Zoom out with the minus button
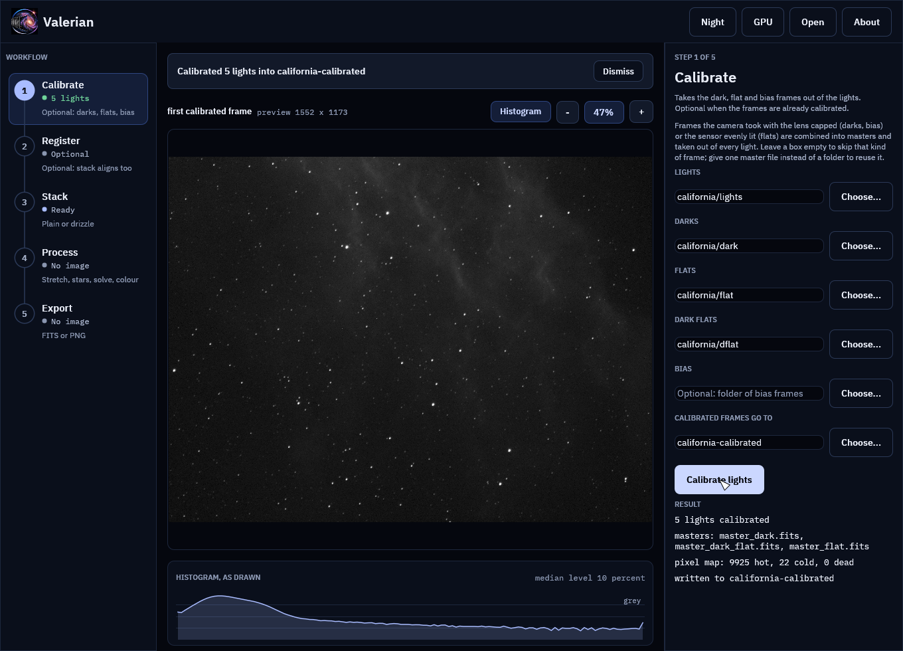The height and width of the screenshot is (651, 903). coord(567,112)
